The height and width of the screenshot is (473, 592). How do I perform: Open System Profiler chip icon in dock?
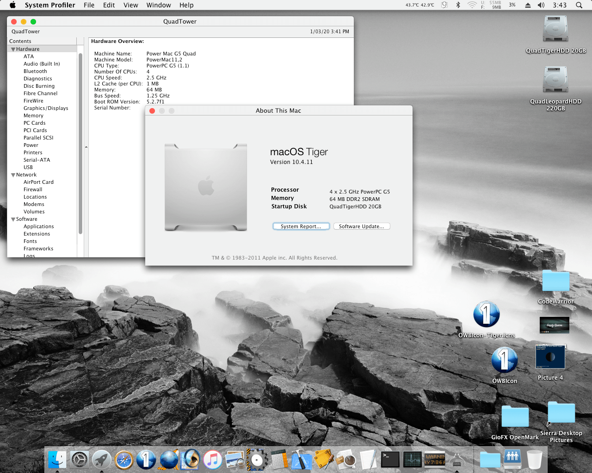[x=457, y=460]
